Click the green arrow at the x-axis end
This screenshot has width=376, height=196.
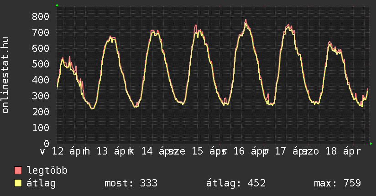(x=371, y=144)
